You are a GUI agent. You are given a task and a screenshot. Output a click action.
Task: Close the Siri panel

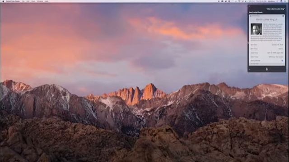[x=250, y=6]
